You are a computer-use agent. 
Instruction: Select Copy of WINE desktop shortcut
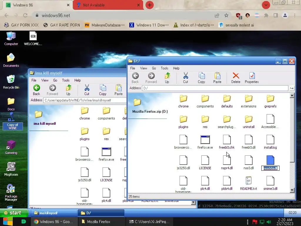(13, 121)
